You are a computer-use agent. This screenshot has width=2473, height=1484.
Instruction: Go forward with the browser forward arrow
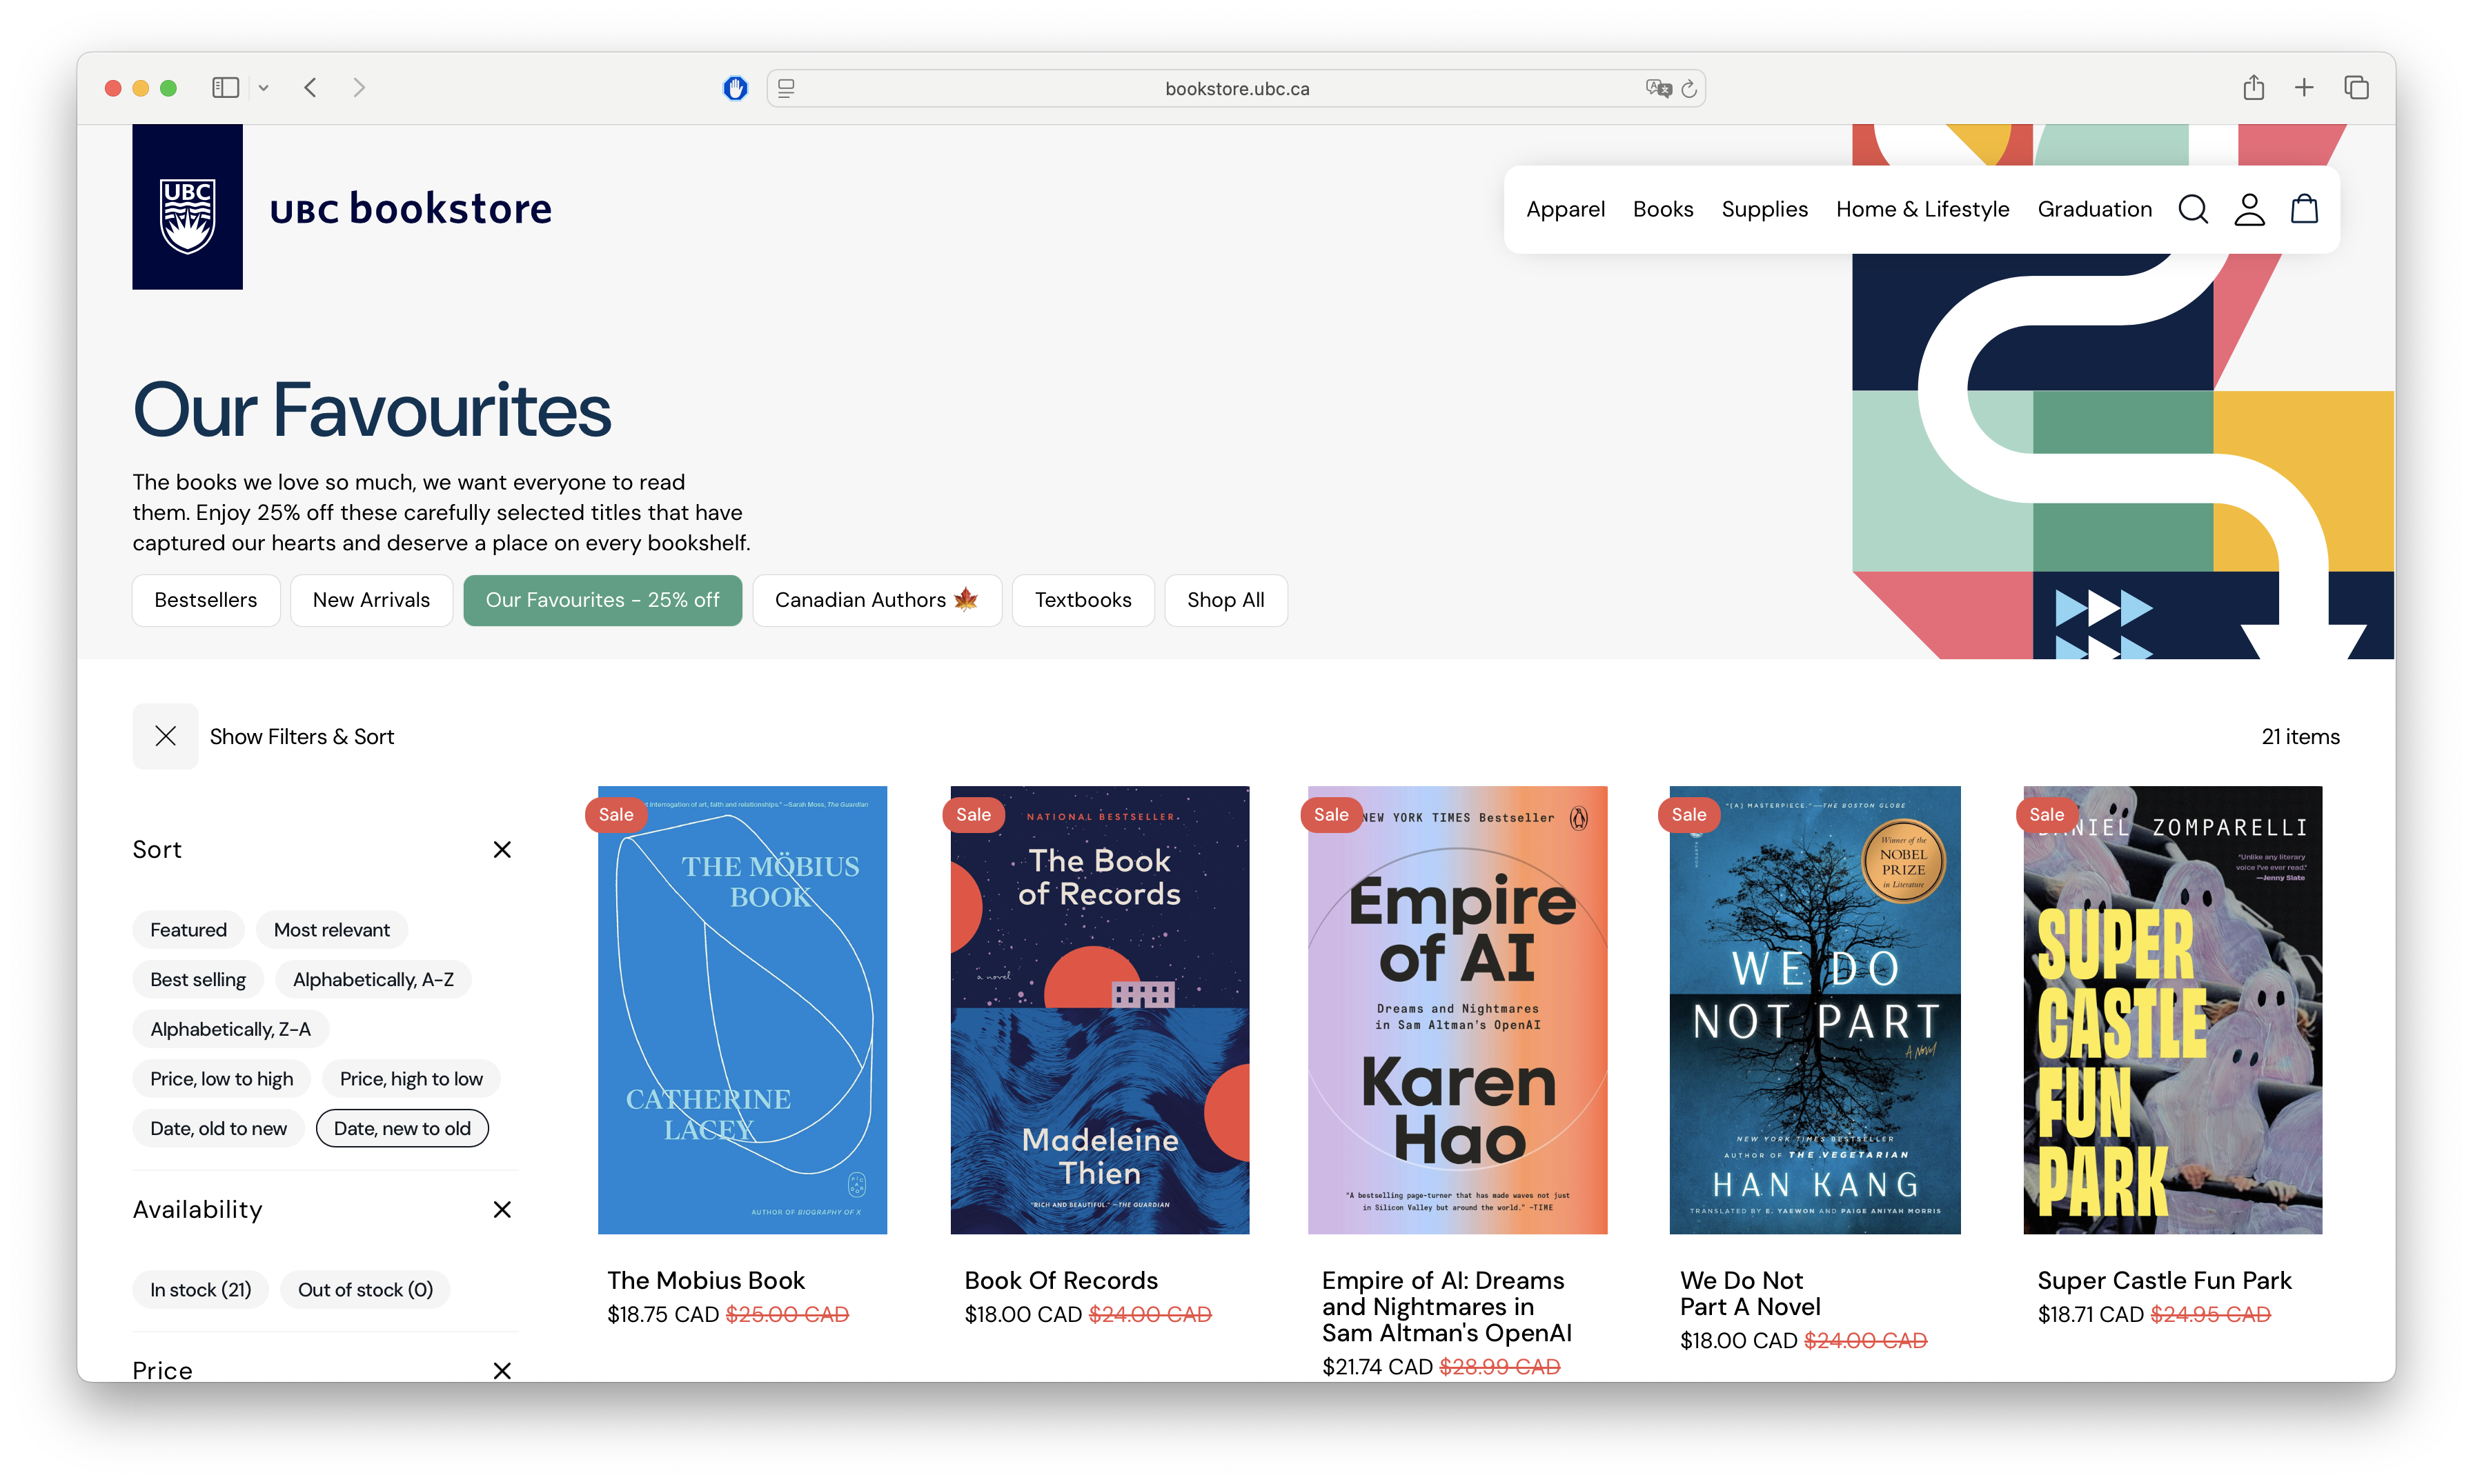coord(359,88)
